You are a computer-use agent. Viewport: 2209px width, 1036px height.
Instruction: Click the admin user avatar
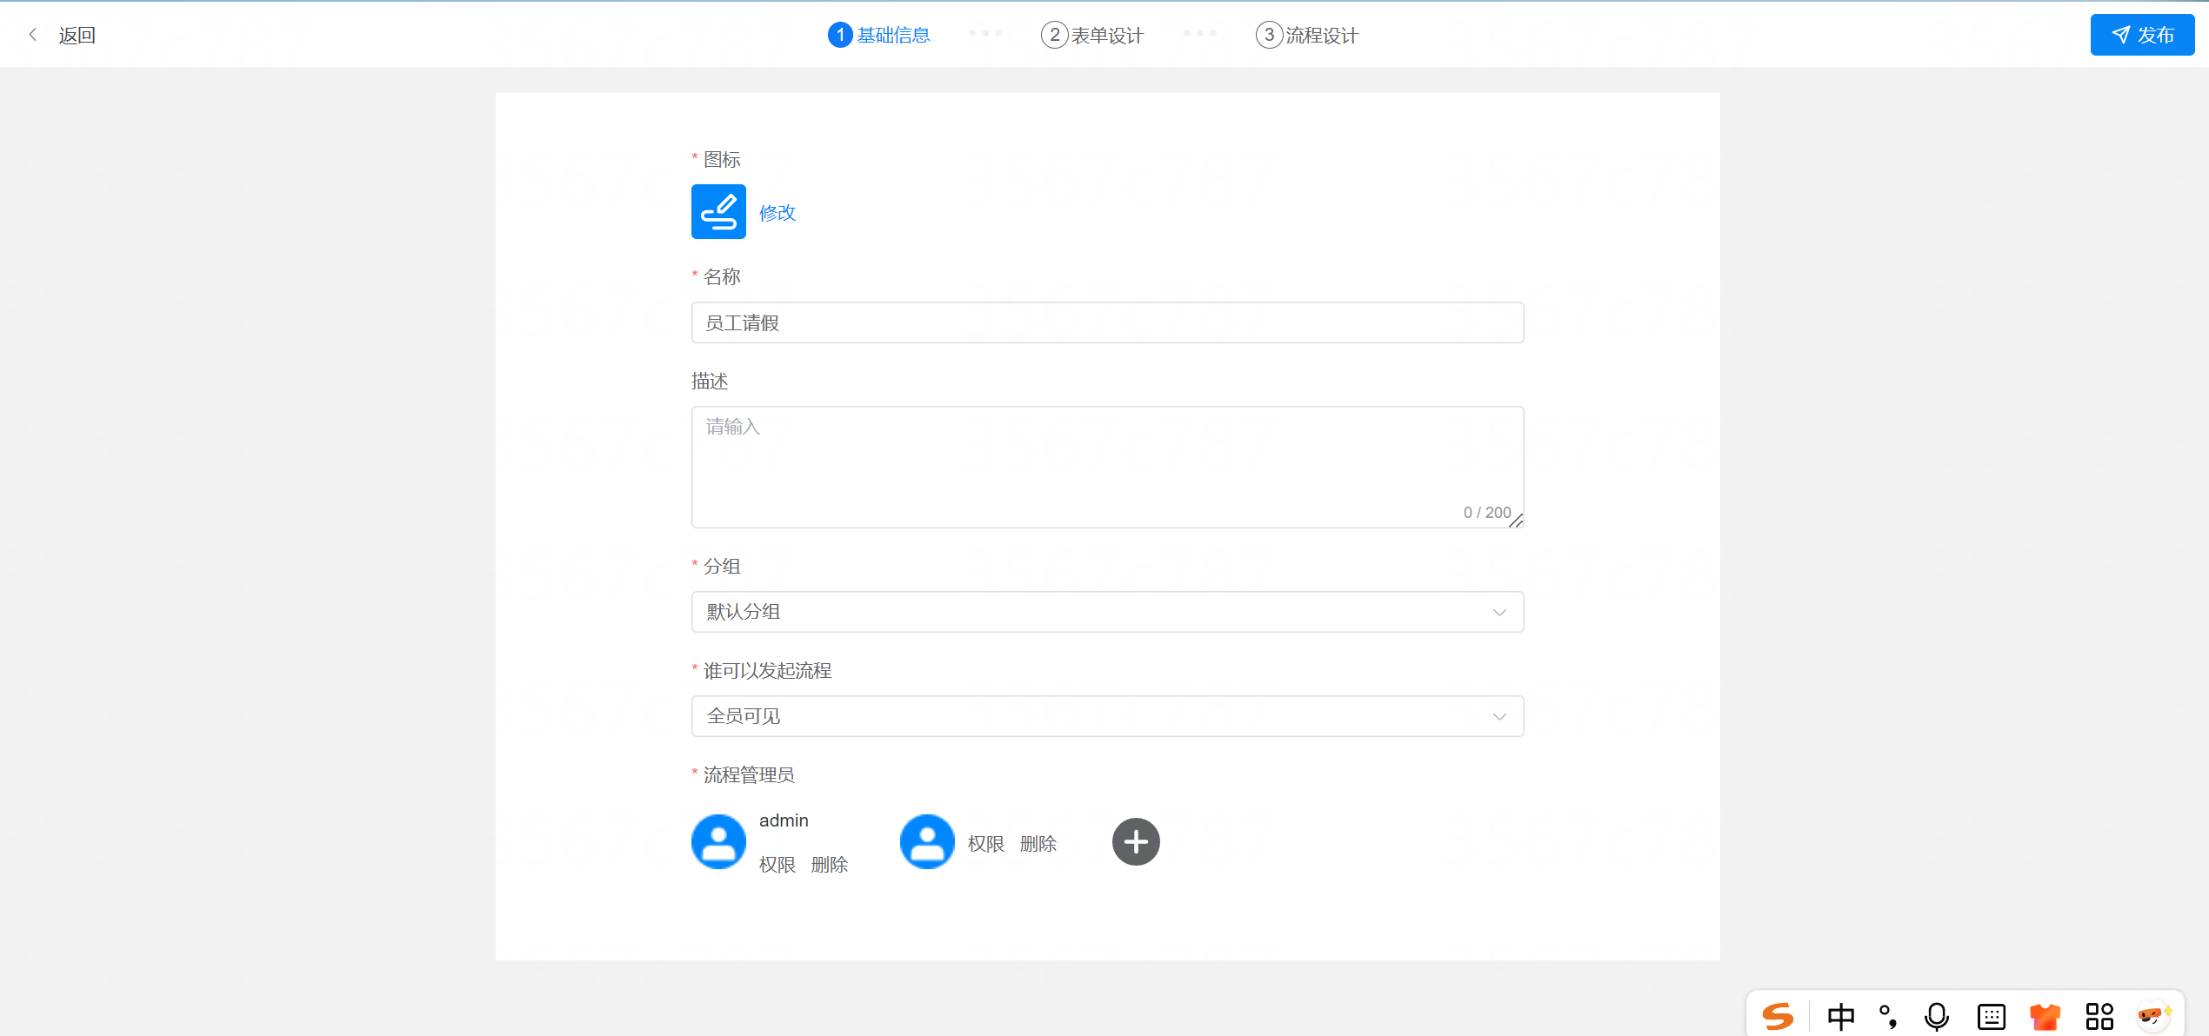(x=718, y=841)
